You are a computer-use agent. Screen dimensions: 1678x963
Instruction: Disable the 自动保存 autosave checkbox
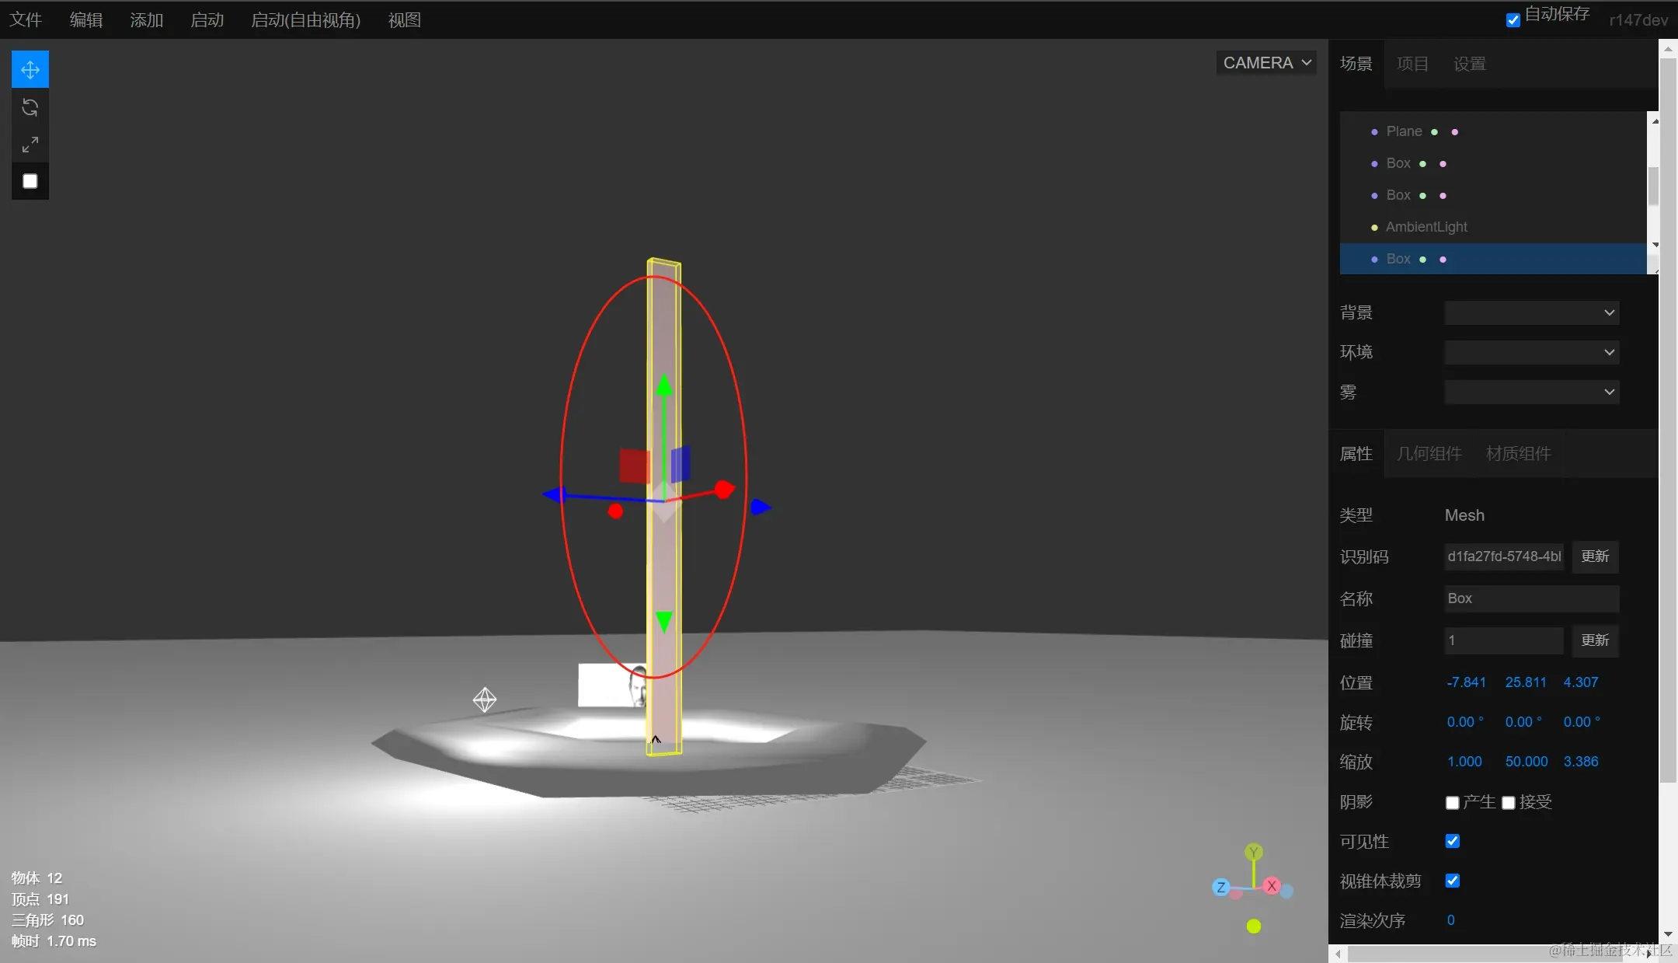[x=1513, y=20]
